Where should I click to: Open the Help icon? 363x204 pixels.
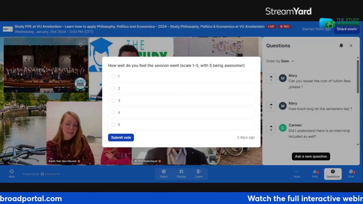pyautogui.click(x=12, y=174)
